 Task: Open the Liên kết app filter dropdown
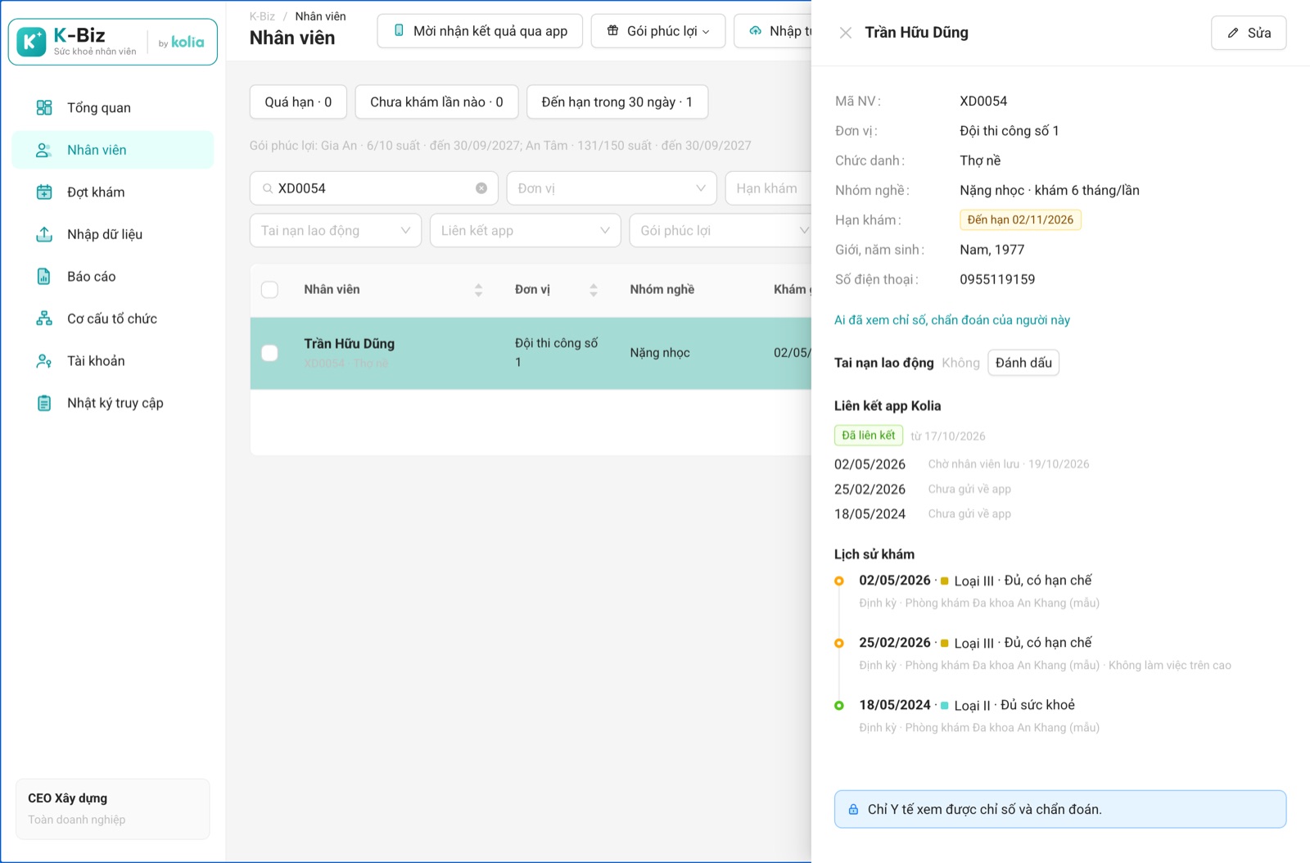526,230
